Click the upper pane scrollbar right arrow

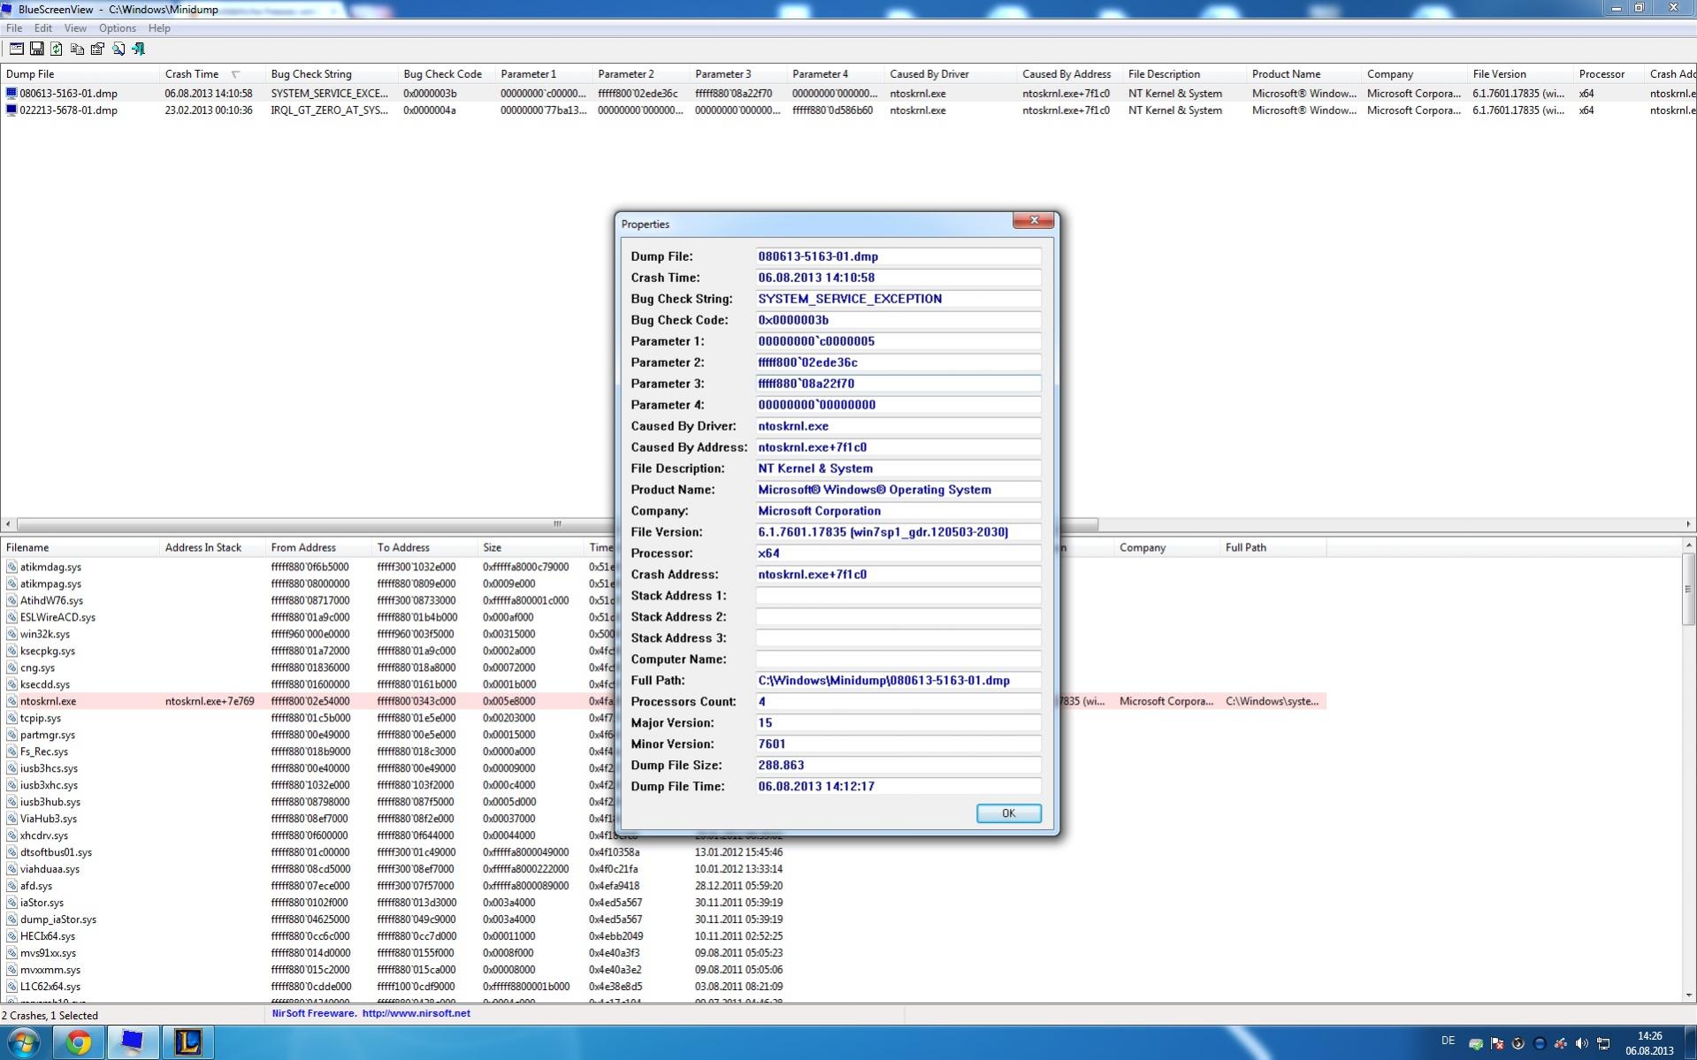1688,524
